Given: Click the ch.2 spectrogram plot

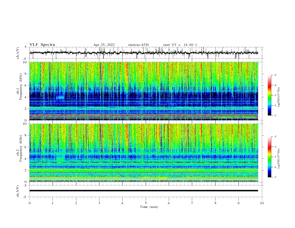Looking at the screenshot, I should pyautogui.click(x=144, y=153).
